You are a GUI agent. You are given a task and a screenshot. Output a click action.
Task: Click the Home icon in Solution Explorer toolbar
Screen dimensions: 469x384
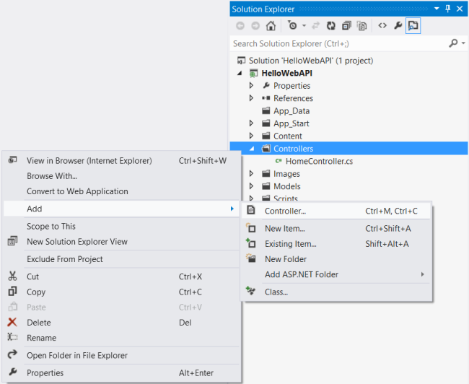pos(271,26)
